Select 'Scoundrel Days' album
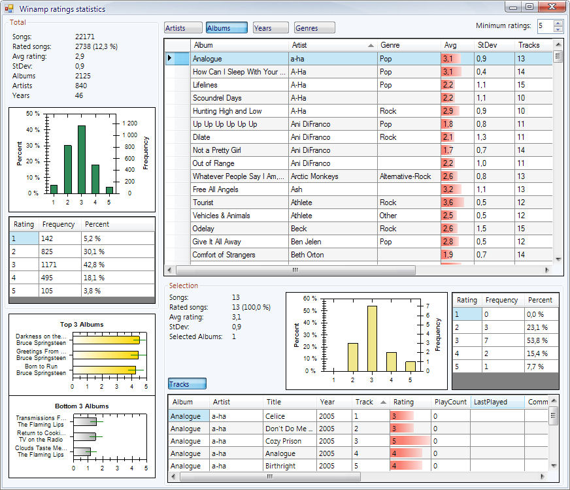 [239, 98]
